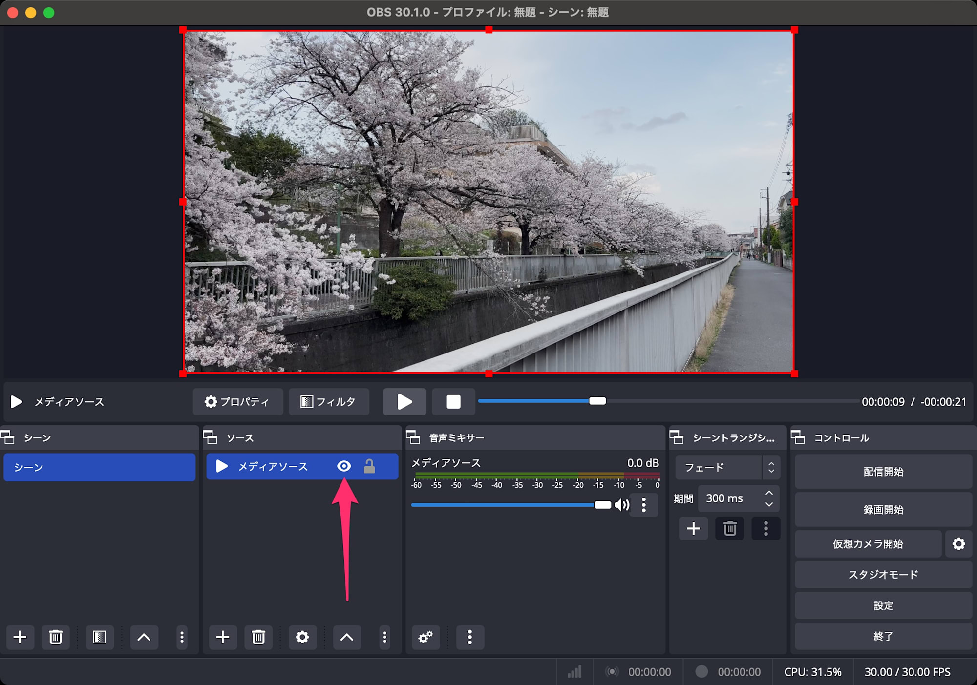Open scenes panel more-options dots
Screen dimensions: 977x685
[x=182, y=637]
